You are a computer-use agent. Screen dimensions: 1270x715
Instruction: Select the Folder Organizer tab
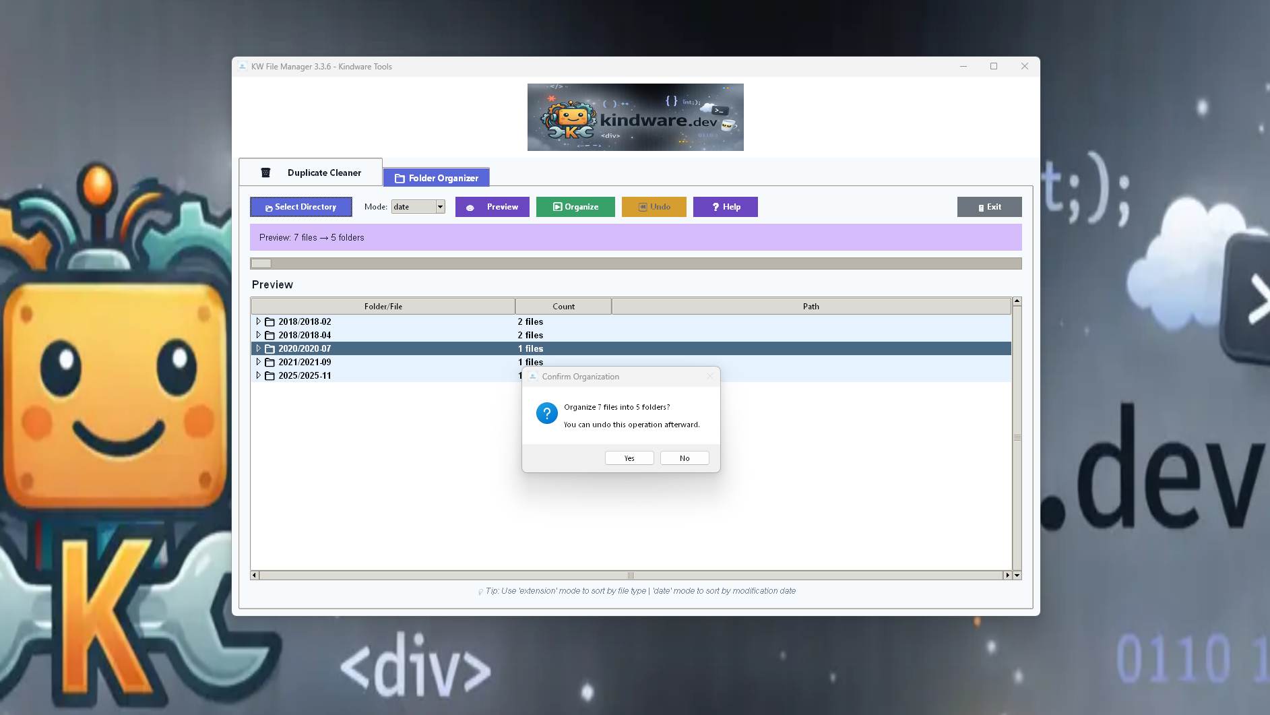tap(437, 178)
